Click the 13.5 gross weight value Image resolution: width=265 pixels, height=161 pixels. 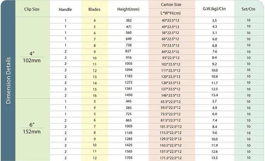point(214,158)
